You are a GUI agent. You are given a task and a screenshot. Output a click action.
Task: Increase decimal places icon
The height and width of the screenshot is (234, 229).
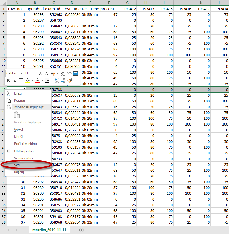pyautogui.click(x=57, y=81)
